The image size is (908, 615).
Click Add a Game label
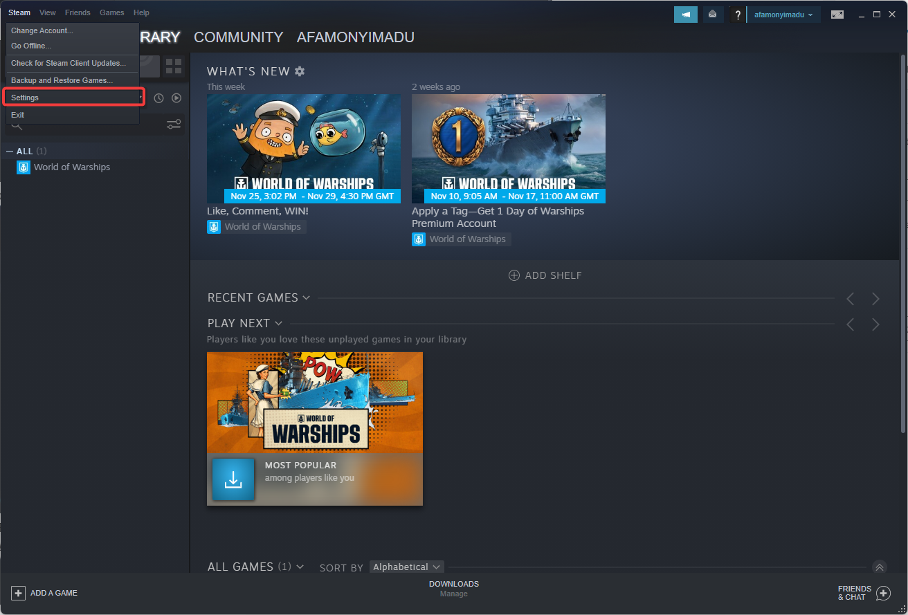coord(54,593)
